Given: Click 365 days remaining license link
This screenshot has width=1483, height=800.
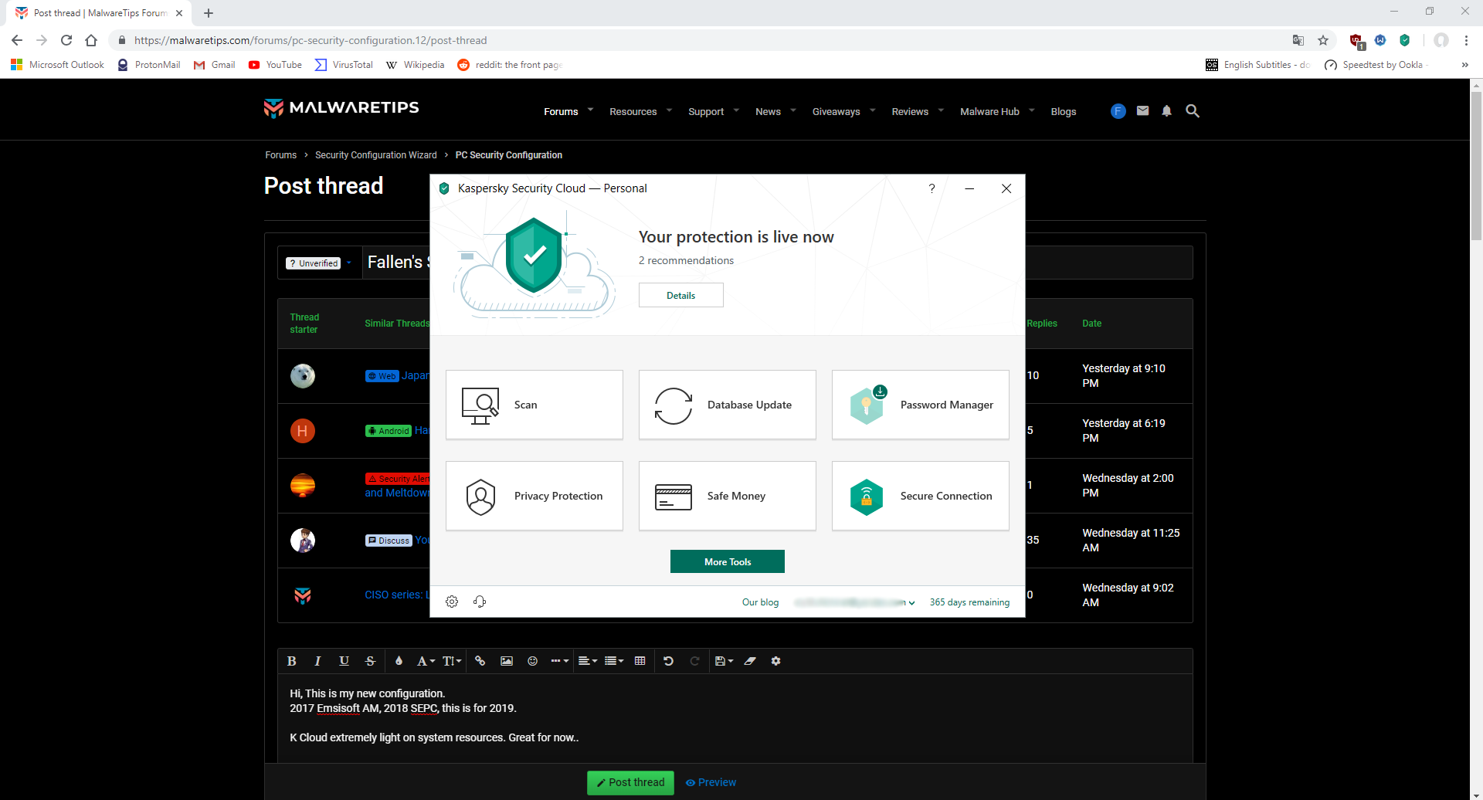Looking at the screenshot, I should click(969, 602).
